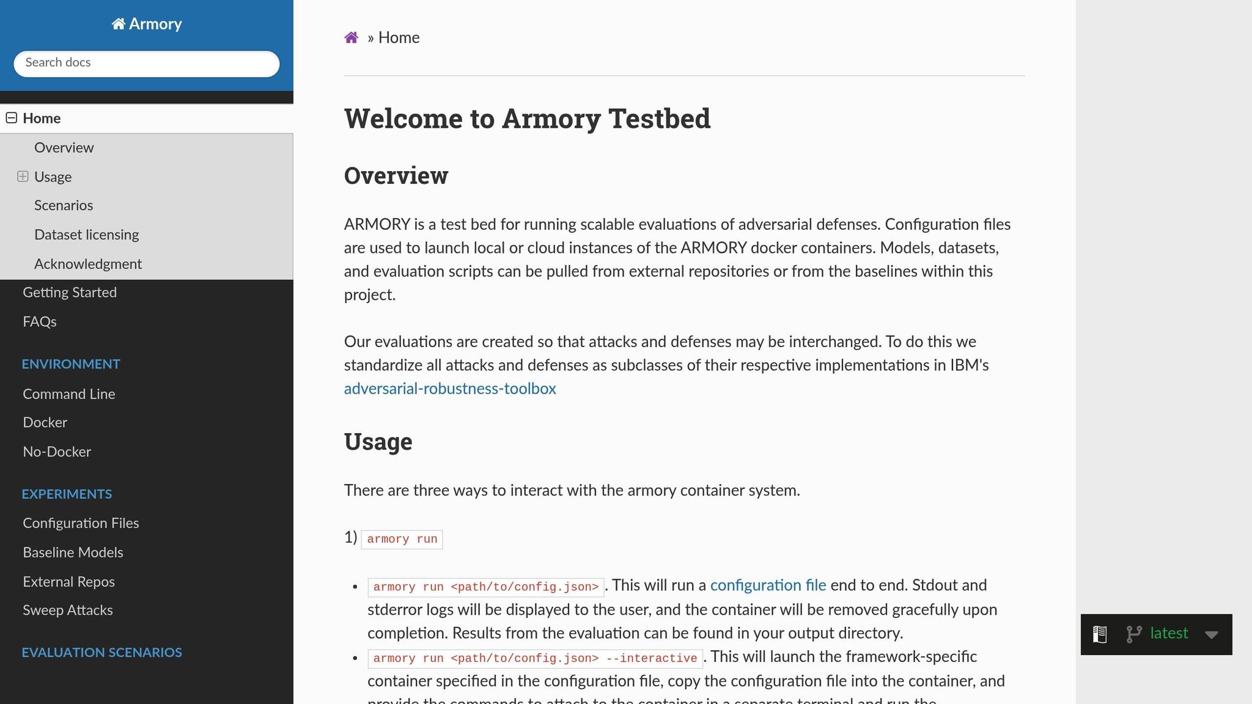This screenshot has width=1252, height=704.
Task: Click the version branch icon beside latest
Action: 1134,634
